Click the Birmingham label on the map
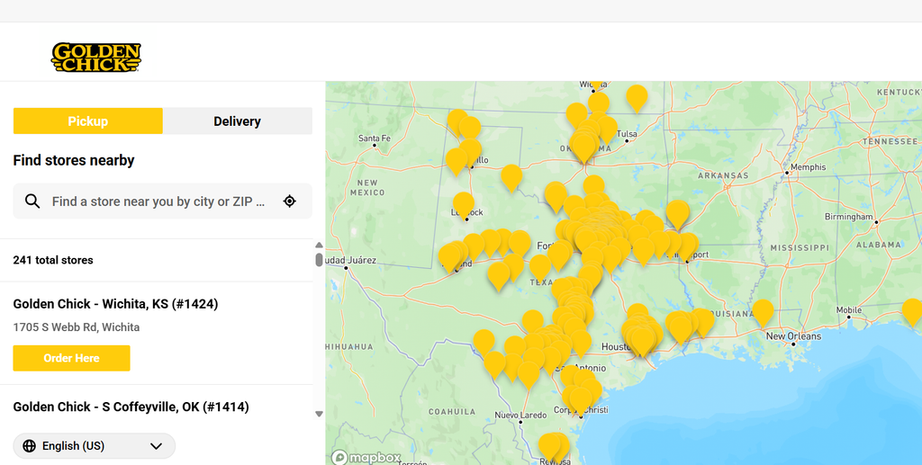The image size is (922, 465). 848,217
